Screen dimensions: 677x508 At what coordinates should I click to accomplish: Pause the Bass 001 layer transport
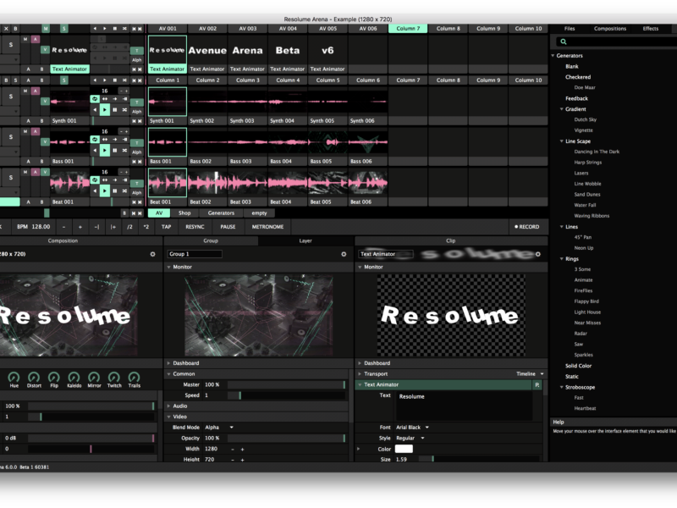pos(115,150)
